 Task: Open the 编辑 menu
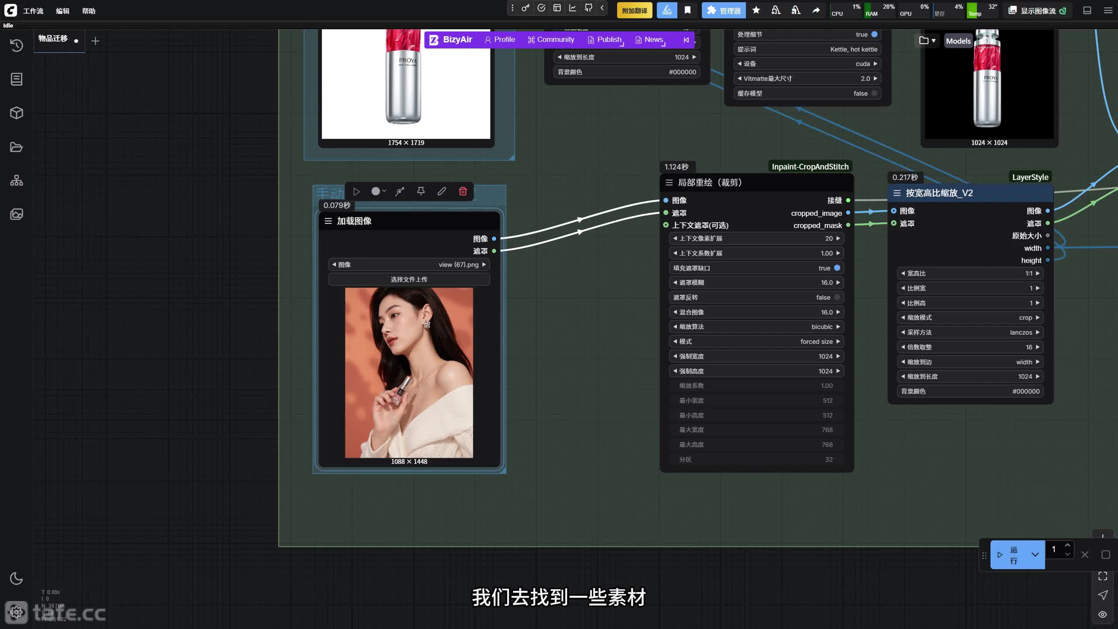(62, 11)
